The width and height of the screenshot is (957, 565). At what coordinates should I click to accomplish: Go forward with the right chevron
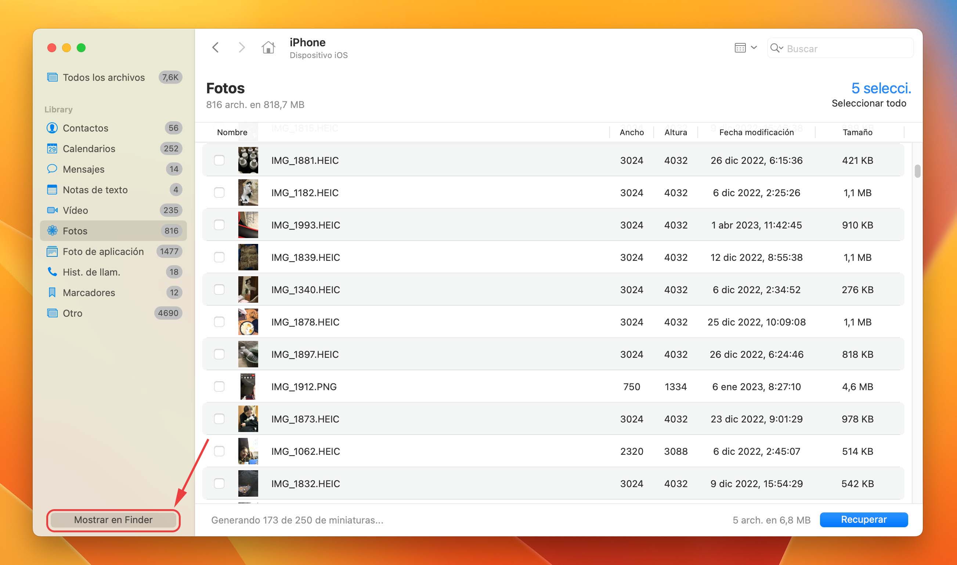[x=242, y=48]
